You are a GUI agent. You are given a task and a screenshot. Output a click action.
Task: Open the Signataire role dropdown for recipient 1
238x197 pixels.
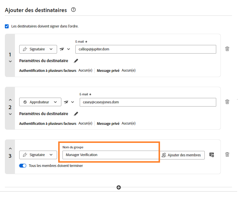pyautogui.click(x=38, y=49)
